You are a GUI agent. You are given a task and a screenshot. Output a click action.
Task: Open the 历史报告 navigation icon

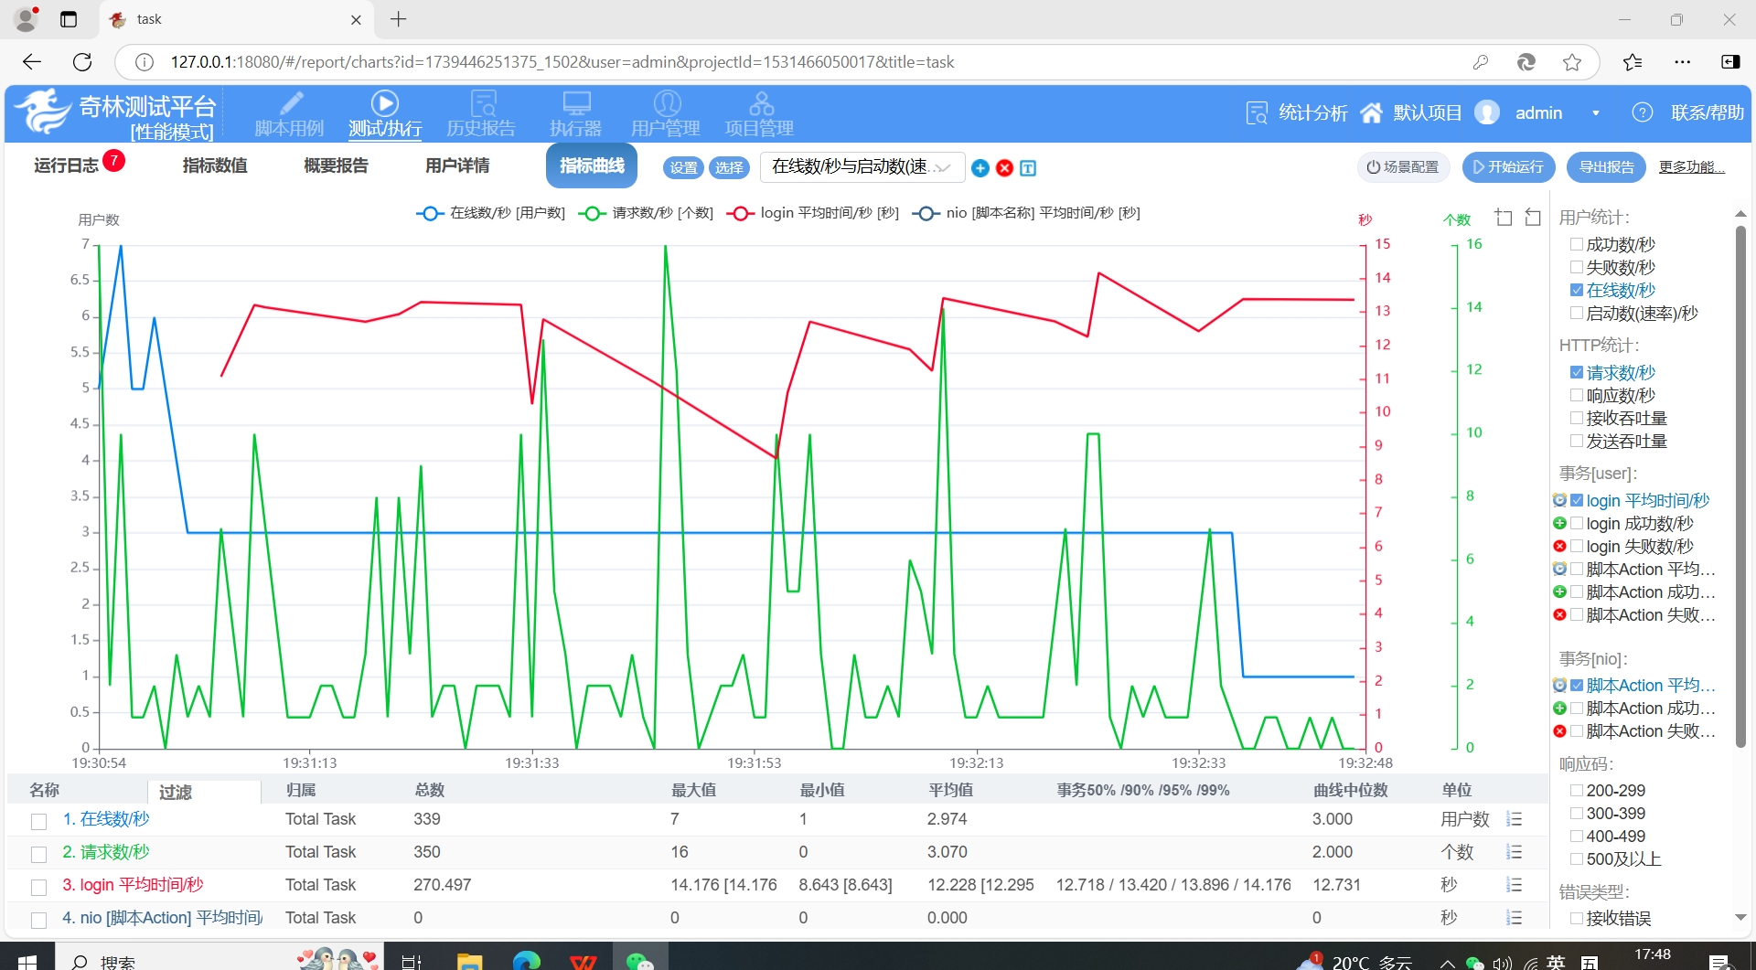point(482,103)
